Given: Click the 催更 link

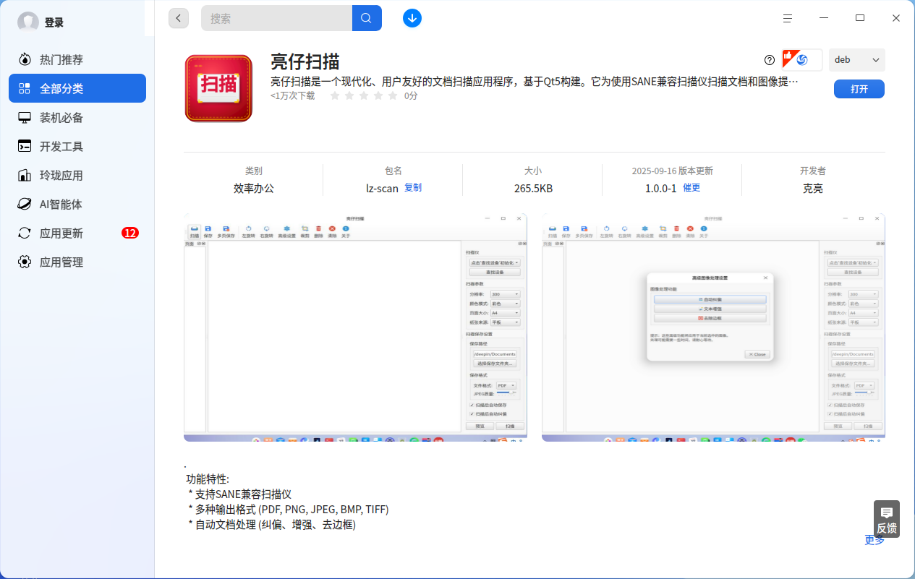Looking at the screenshot, I should (691, 187).
